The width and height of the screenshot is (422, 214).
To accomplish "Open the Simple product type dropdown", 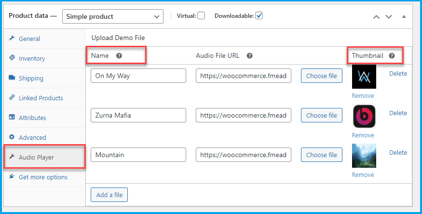I will (113, 16).
